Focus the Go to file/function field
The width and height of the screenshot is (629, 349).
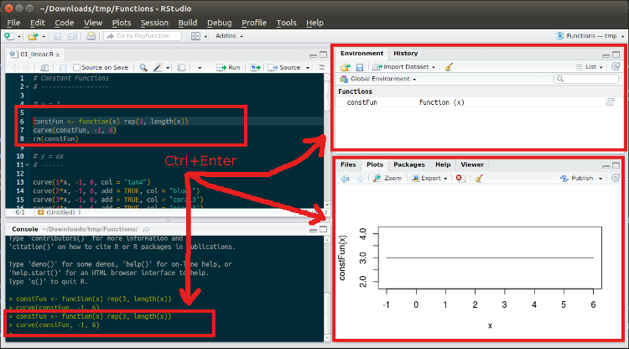click(x=143, y=36)
